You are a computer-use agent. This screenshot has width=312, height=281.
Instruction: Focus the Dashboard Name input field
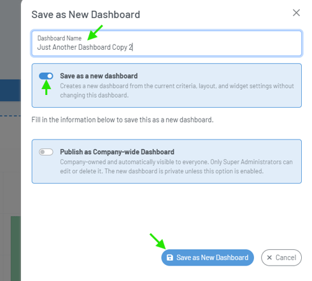pos(167,43)
